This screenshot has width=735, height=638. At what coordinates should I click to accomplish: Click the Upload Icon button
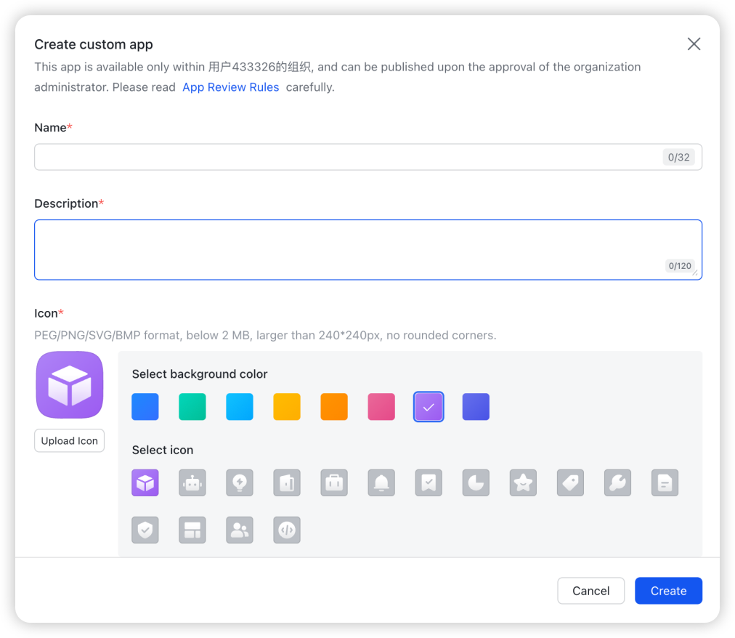point(69,441)
